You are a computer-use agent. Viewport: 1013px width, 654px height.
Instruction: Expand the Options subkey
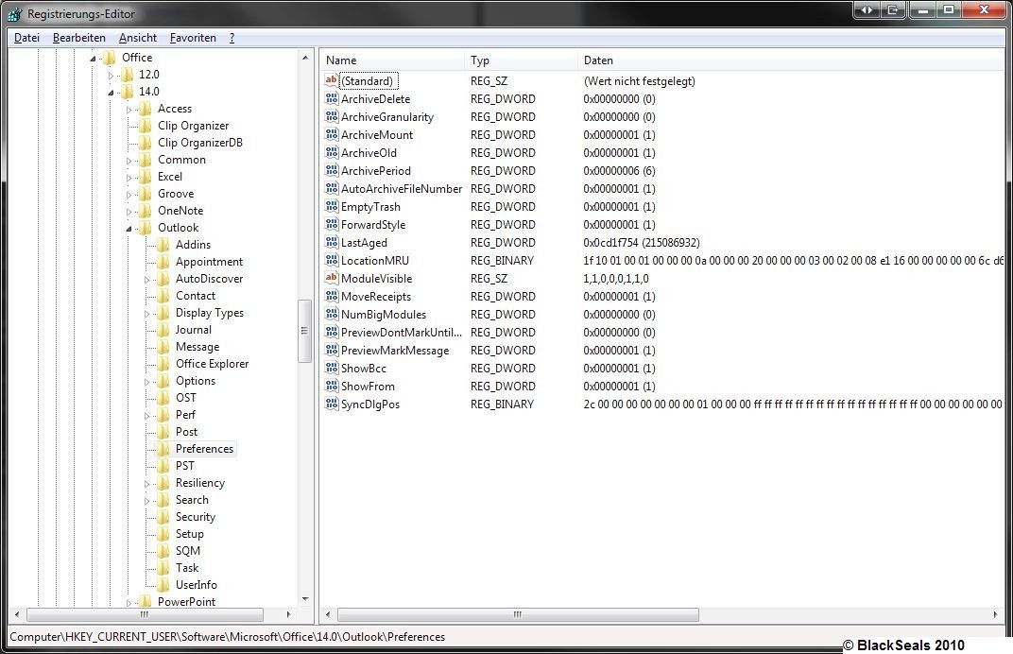point(146,381)
